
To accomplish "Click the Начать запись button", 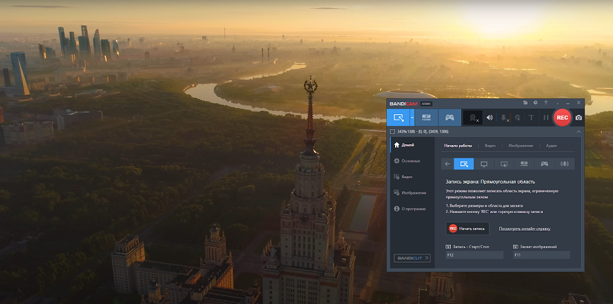I will click(468, 229).
